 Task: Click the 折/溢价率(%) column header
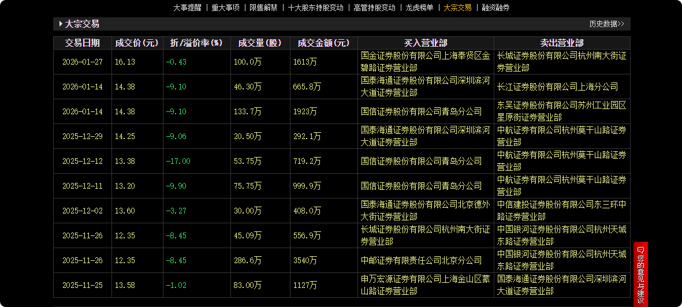click(x=196, y=43)
